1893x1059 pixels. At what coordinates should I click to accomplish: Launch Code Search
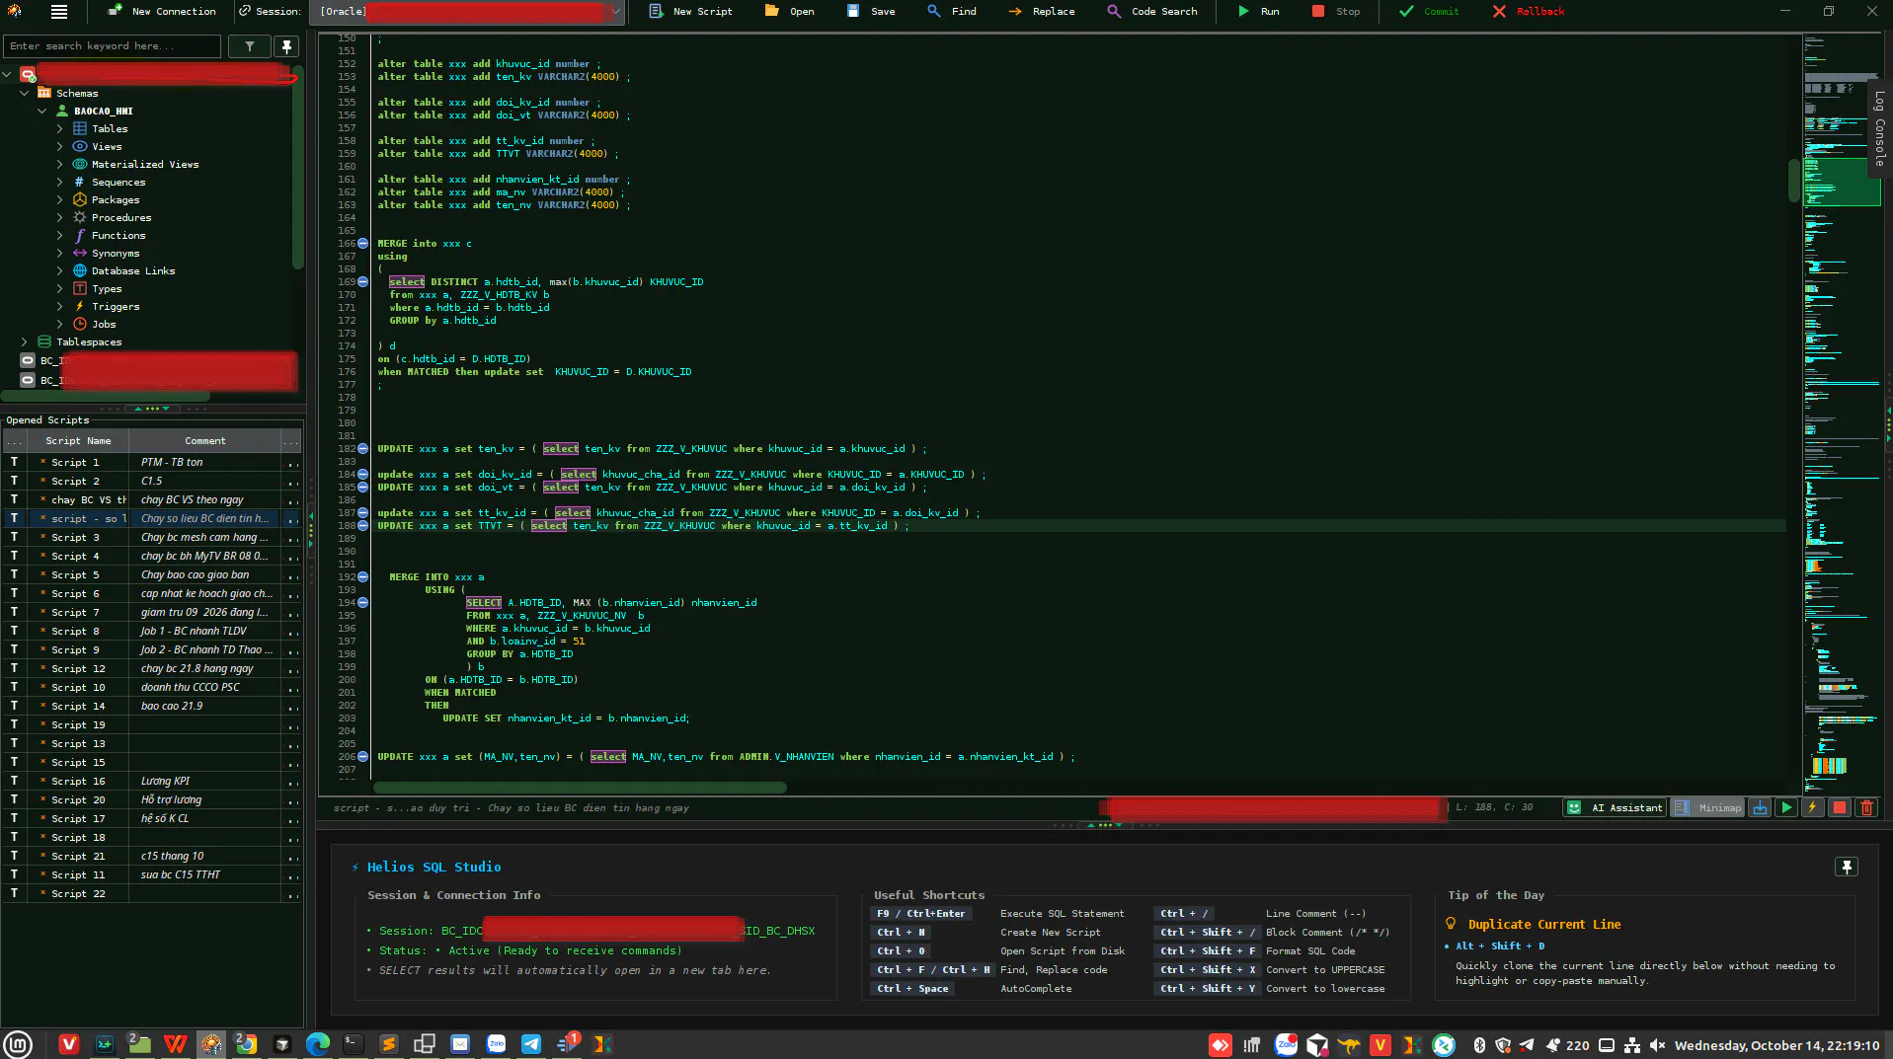click(1152, 12)
